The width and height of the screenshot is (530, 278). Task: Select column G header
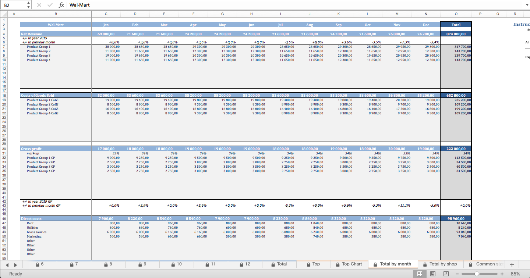(222, 14)
